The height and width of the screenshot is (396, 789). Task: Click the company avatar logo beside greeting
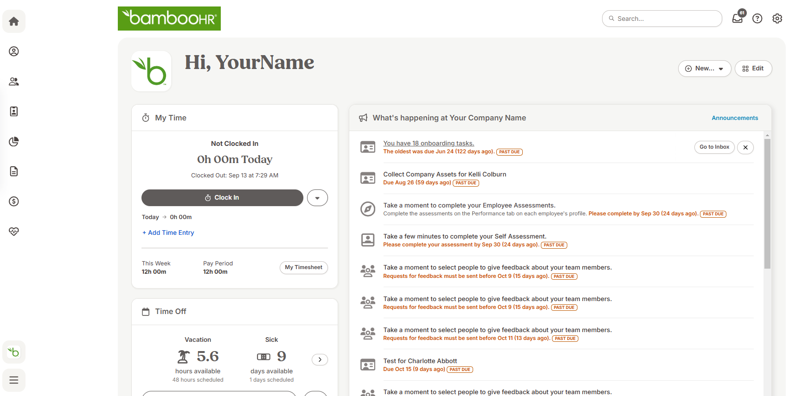click(x=151, y=71)
